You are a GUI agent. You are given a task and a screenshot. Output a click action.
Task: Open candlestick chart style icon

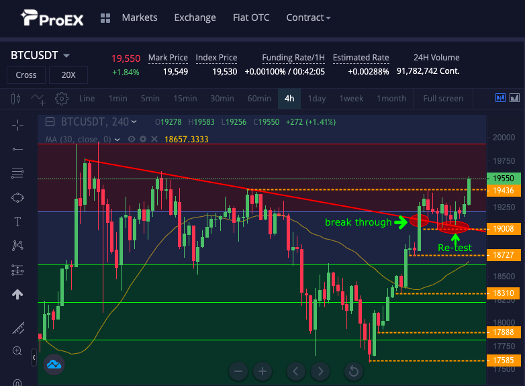(15, 99)
